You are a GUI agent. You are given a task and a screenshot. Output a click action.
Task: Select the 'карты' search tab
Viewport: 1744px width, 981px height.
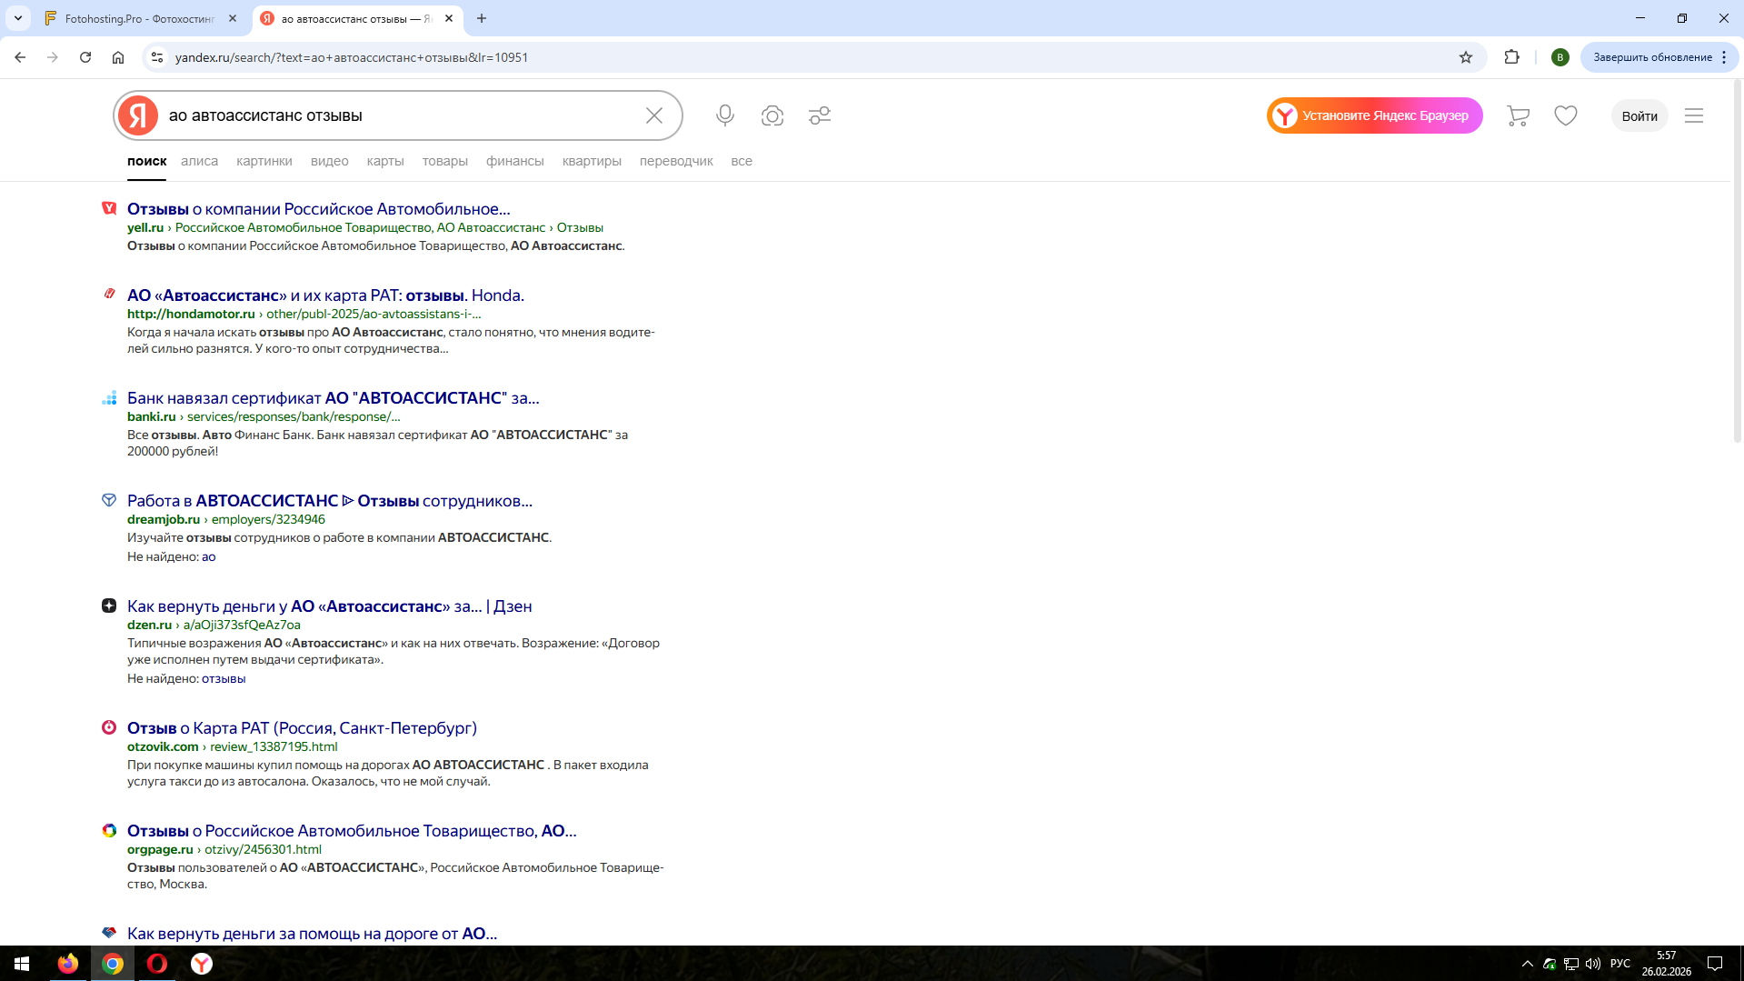tap(385, 161)
